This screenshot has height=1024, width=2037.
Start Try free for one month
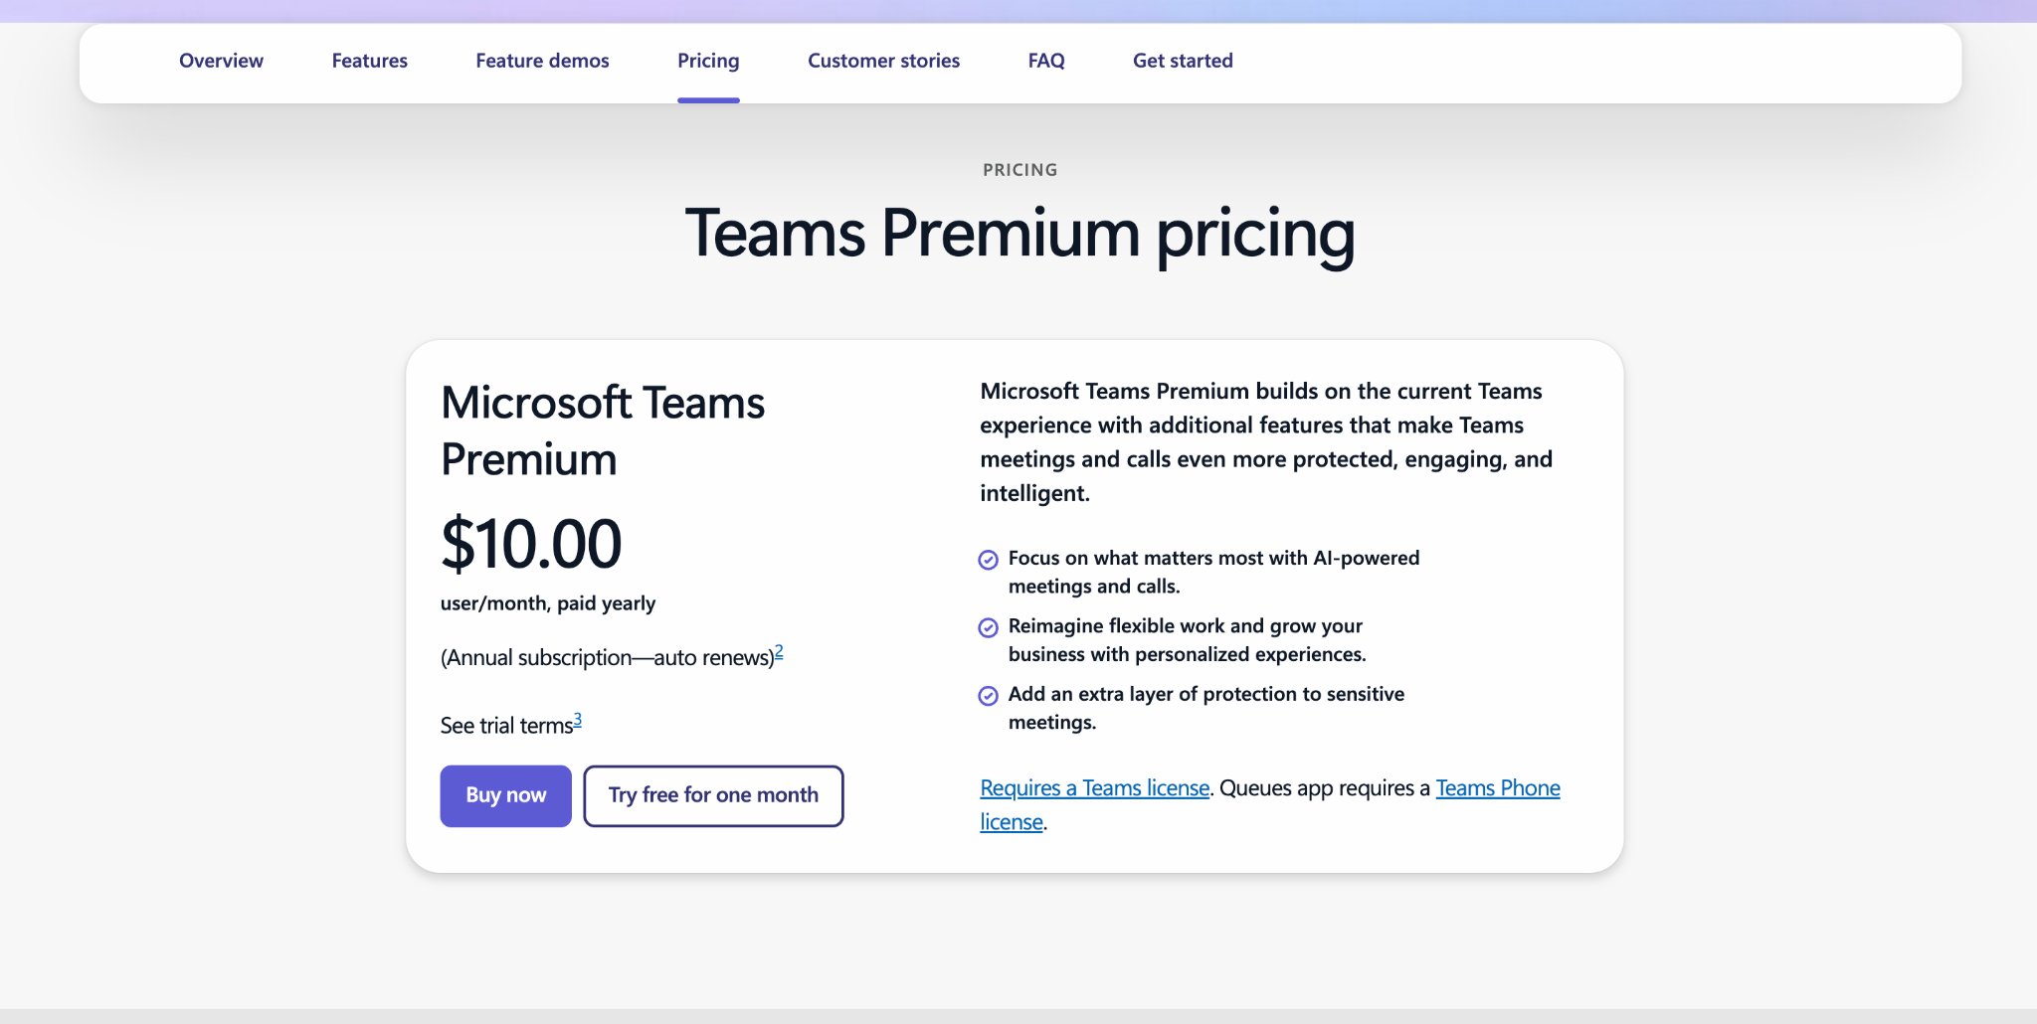pyautogui.click(x=713, y=795)
